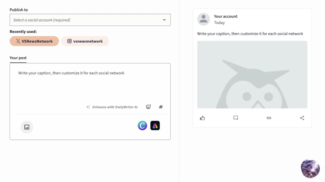Open the Canva integration icon

142,126
